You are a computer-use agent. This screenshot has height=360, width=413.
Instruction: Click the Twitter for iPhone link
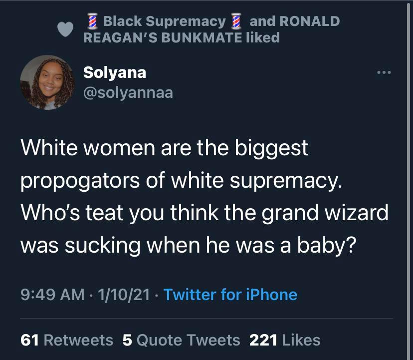(x=230, y=295)
